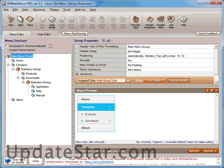Save the project with the Save icon

tap(30, 21)
